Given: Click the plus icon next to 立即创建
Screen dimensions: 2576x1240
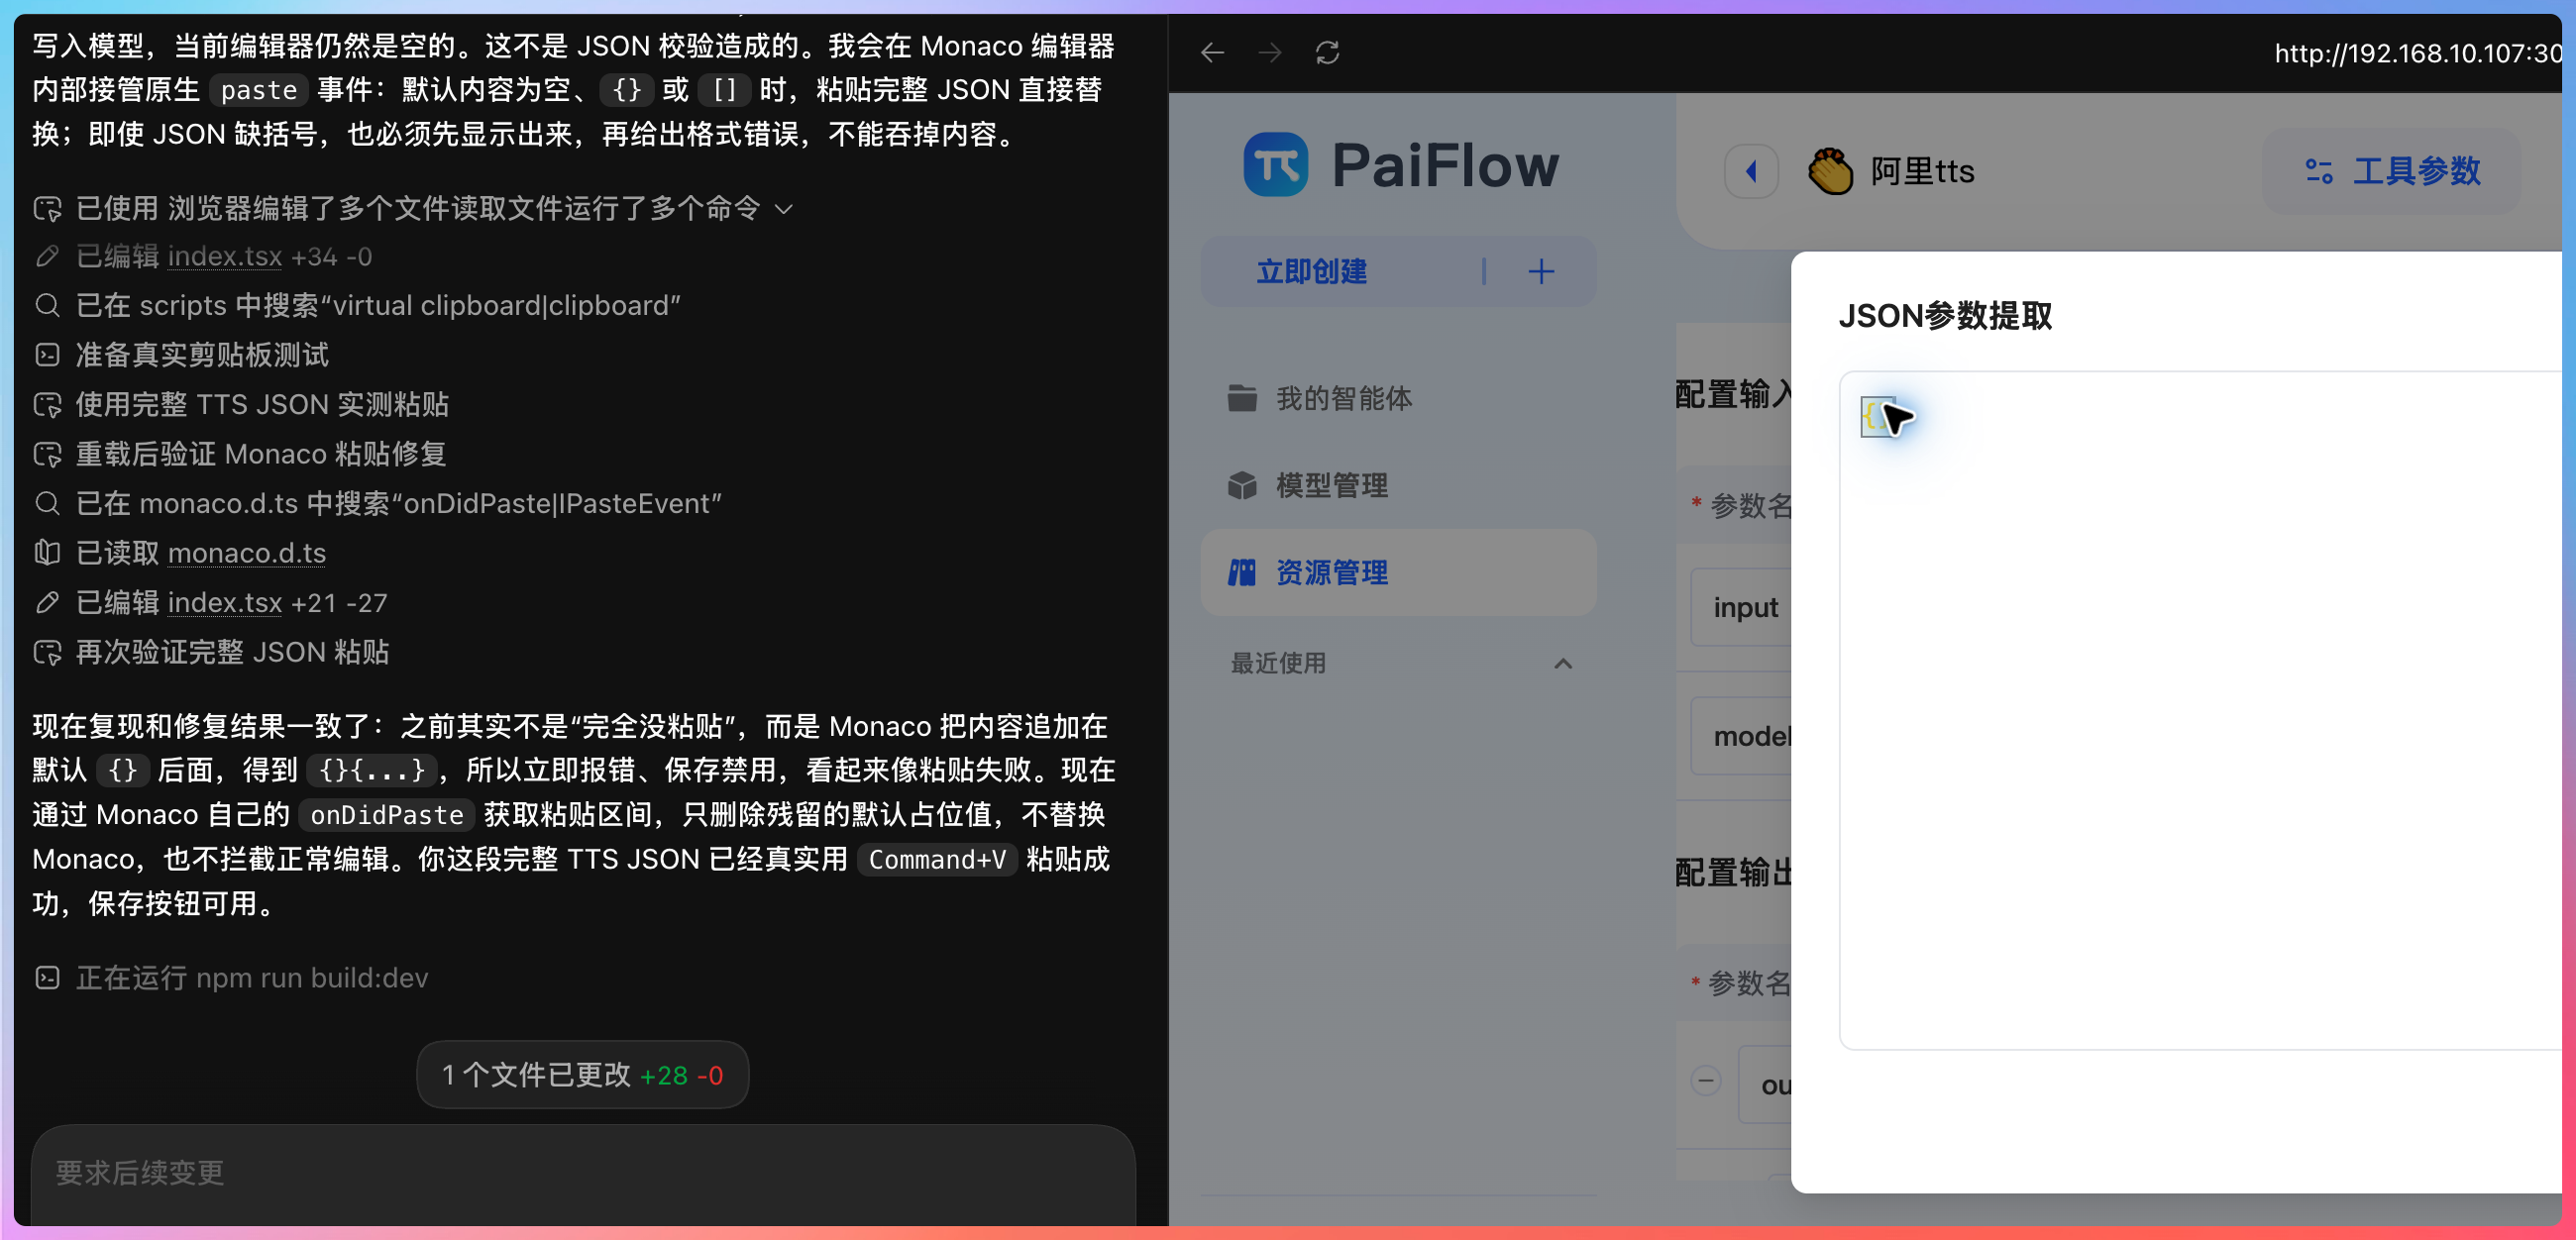Looking at the screenshot, I should pyautogui.click(x=1541, y=272).
